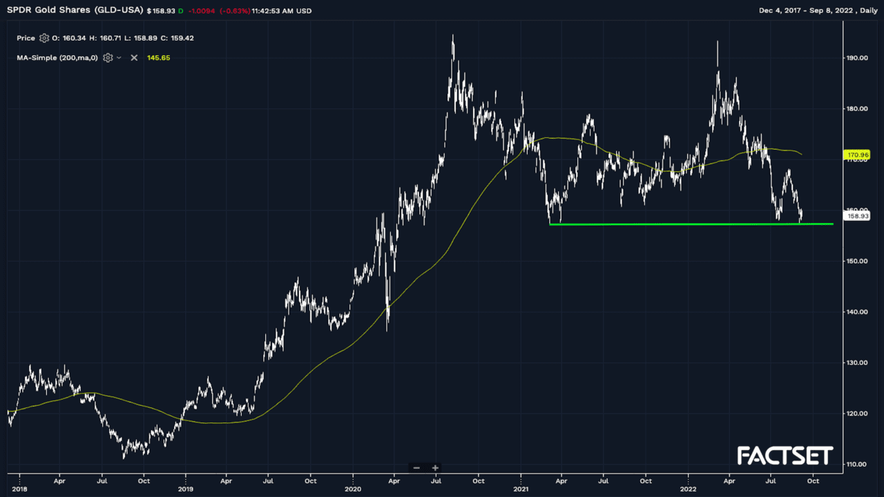Click the 190.00 label on price axis
884x497 pixels.
click(x=857, y=58)
